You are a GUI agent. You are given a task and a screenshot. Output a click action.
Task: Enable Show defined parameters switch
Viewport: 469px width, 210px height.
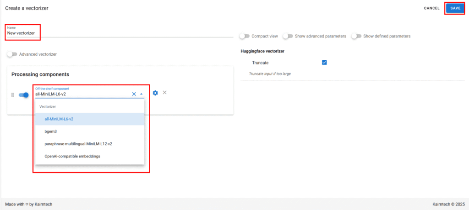tap(356, 36)
